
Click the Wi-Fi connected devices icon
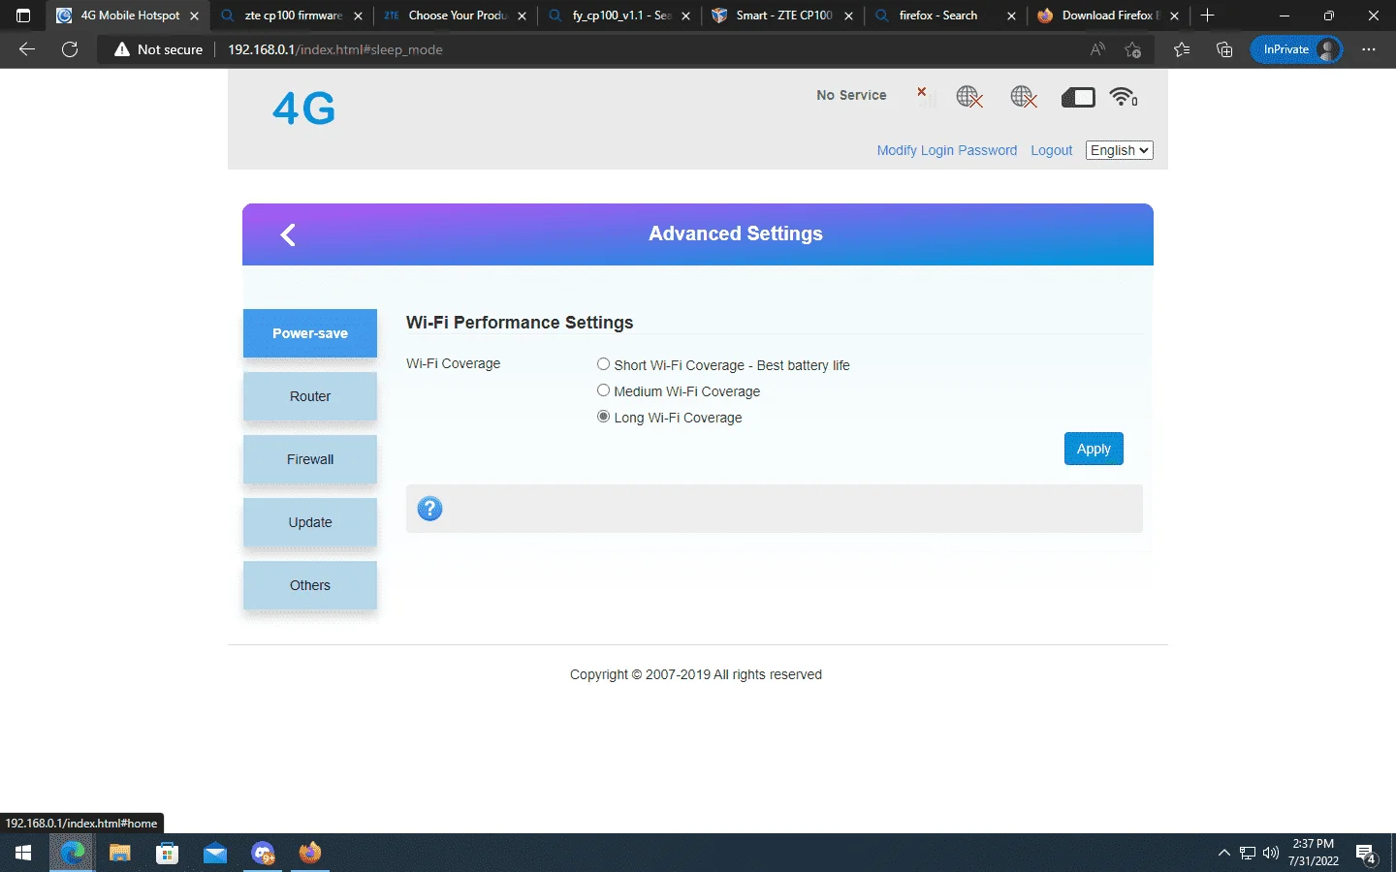(x=1124, y=97)
